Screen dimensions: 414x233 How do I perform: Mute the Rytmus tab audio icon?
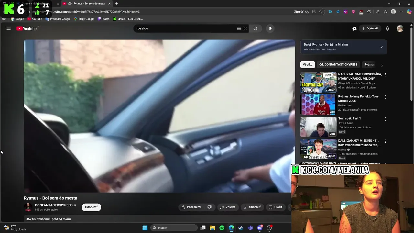[x=70, y=4]
